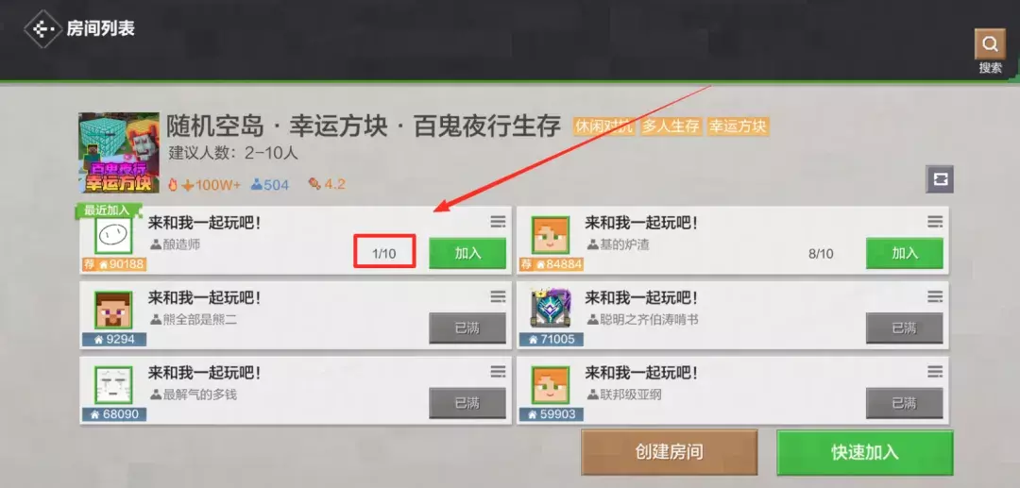
Task: Open the search icon at top right
Action: point(990,44)
